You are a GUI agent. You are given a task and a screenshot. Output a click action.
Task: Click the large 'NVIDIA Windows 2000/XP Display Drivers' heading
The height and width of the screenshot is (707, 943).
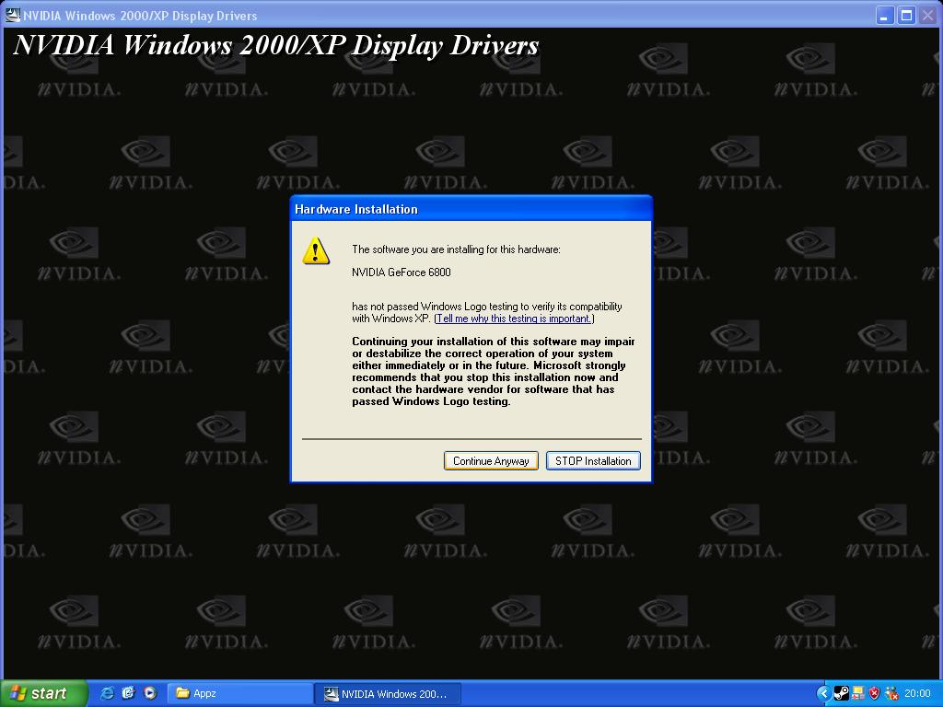pyautogui.click(x=276, y=45)
